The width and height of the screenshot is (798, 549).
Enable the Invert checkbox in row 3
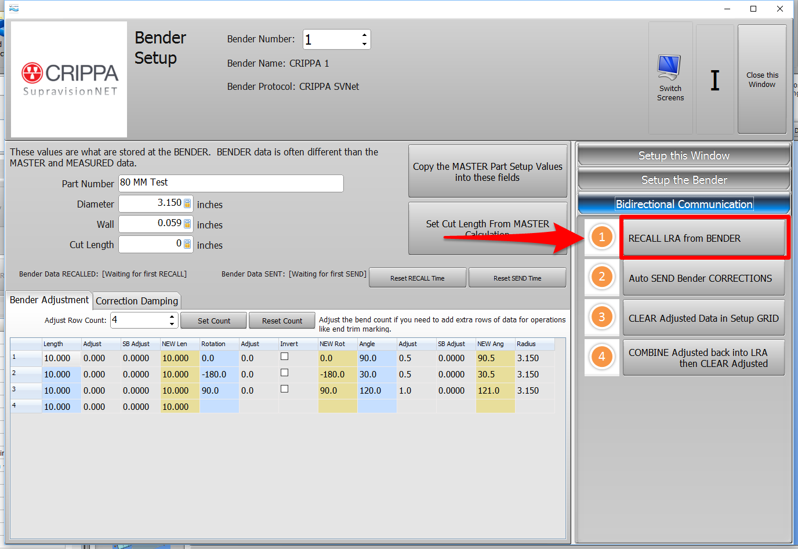point(284,389)
